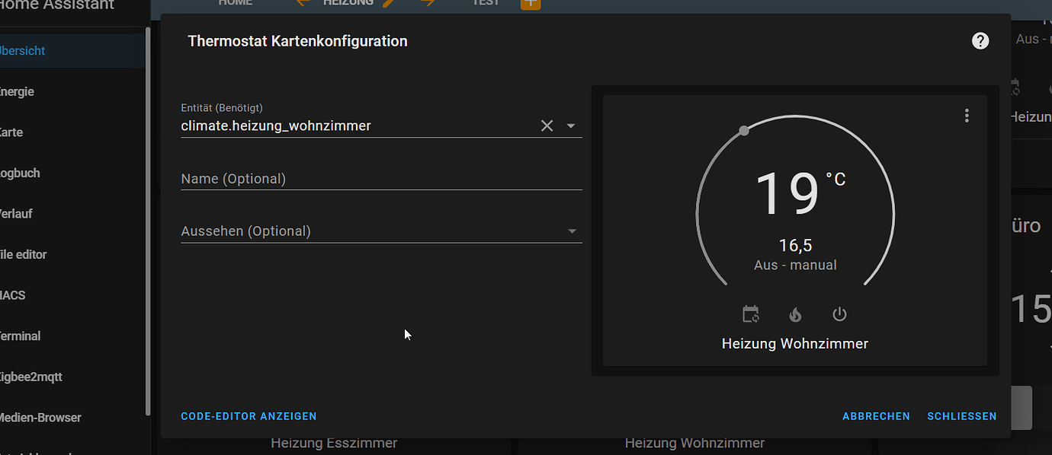Click the SCHLIESSEN button
The width and height of the screenshot is (1052, 455).
pos(961,416)
